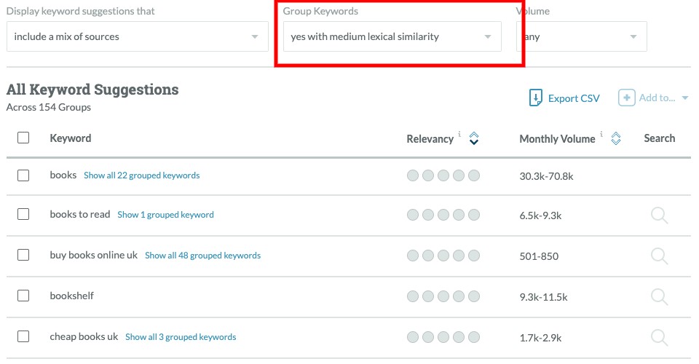
Task: Click the Export CSV download icon
Action: coord(535,98)
